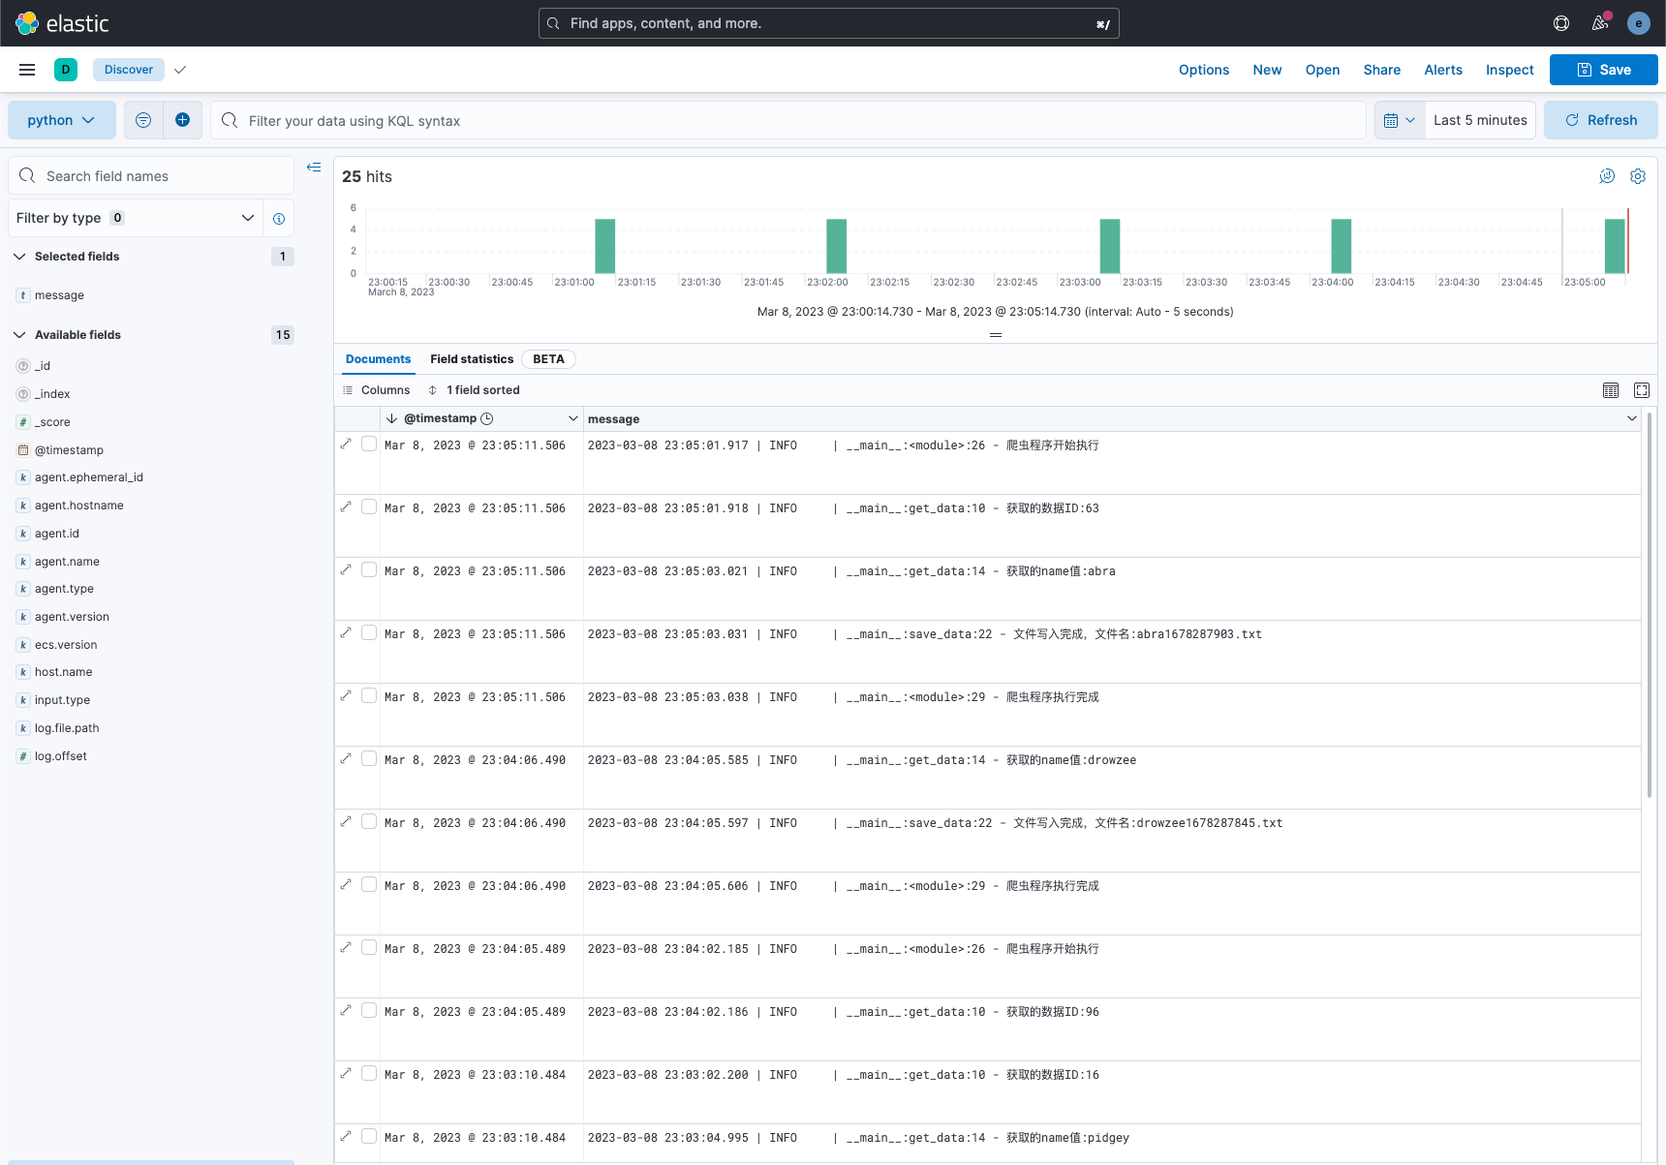
Task: Collapse the Selected fields section
Action: point(19,257)
